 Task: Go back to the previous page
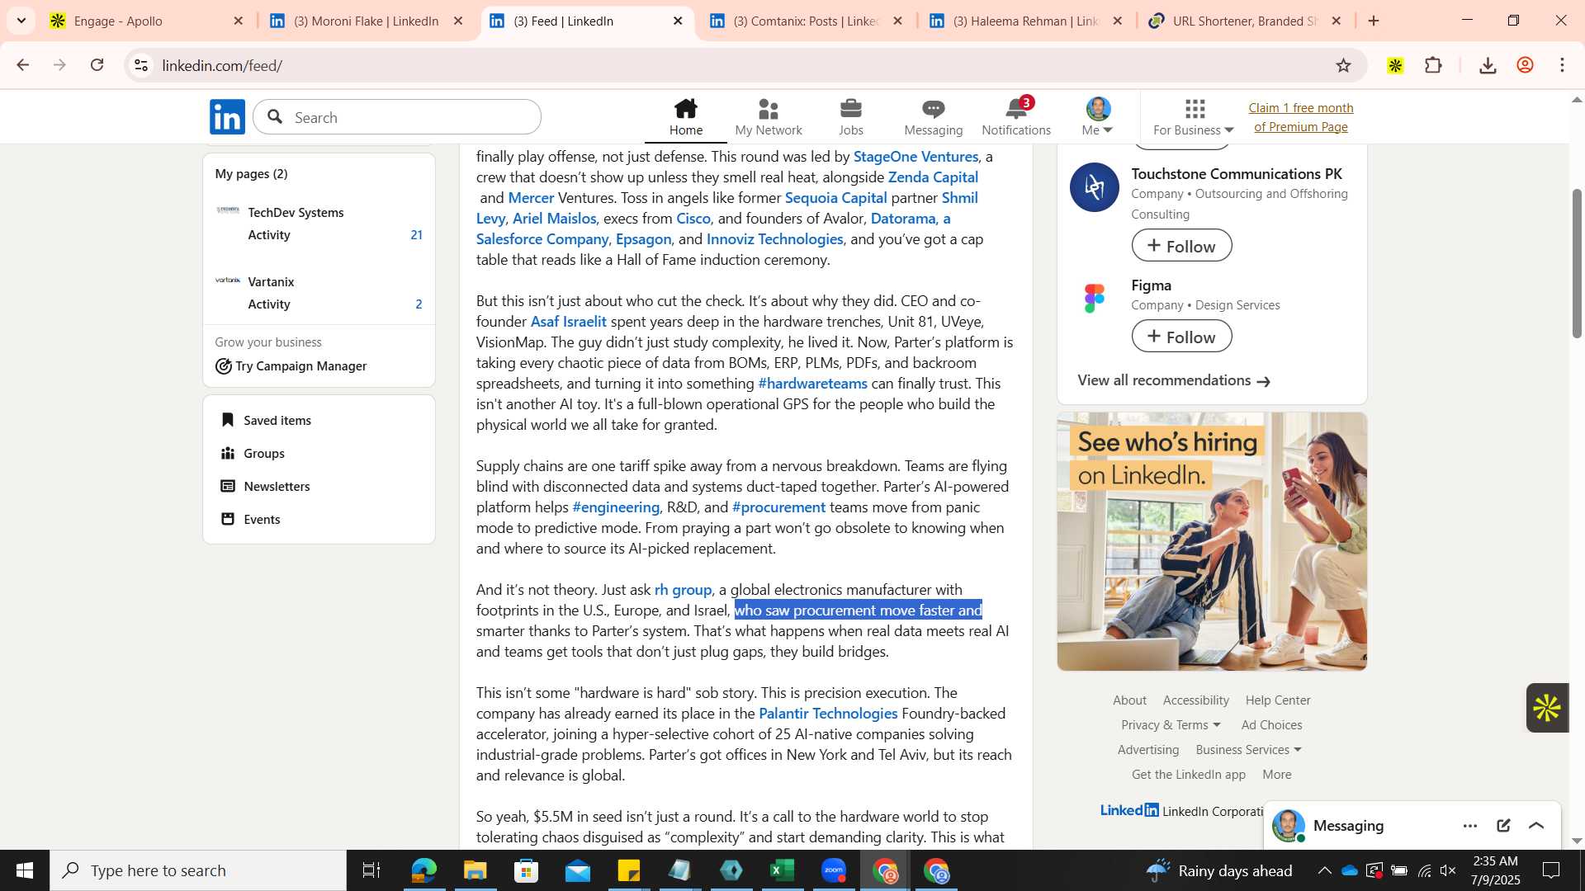pyautogui.click(x=22, y=65)
